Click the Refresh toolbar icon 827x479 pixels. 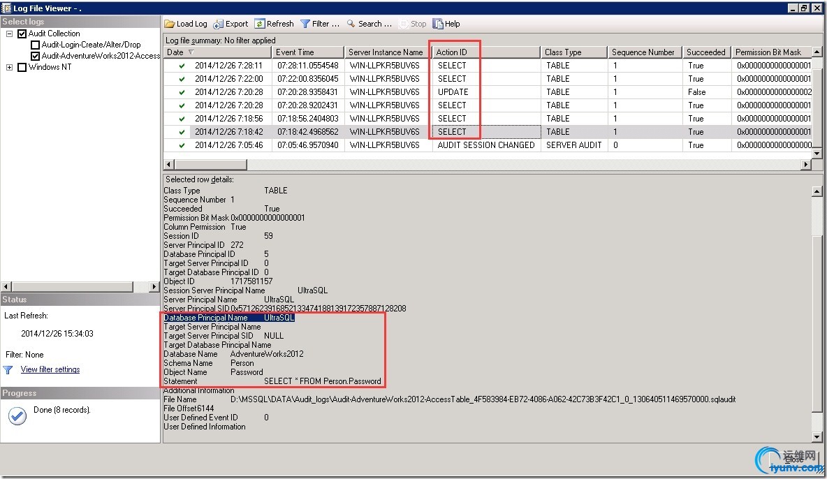pyautogui.click(x=260, y=24)
